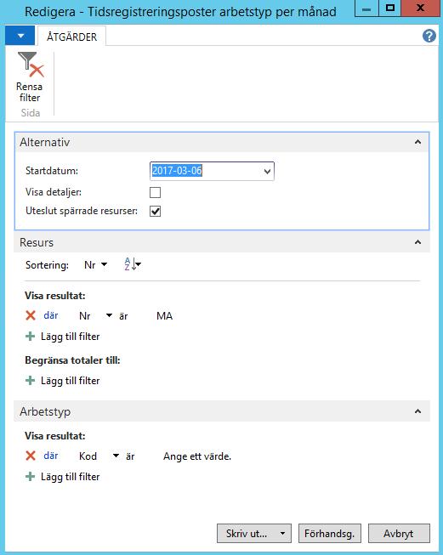This screenshot has width=443, height=555.
Task: Click the Avbryt button
Action: point(399,534)
